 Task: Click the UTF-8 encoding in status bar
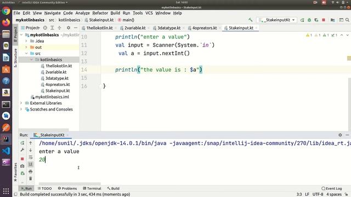(318, 194)
